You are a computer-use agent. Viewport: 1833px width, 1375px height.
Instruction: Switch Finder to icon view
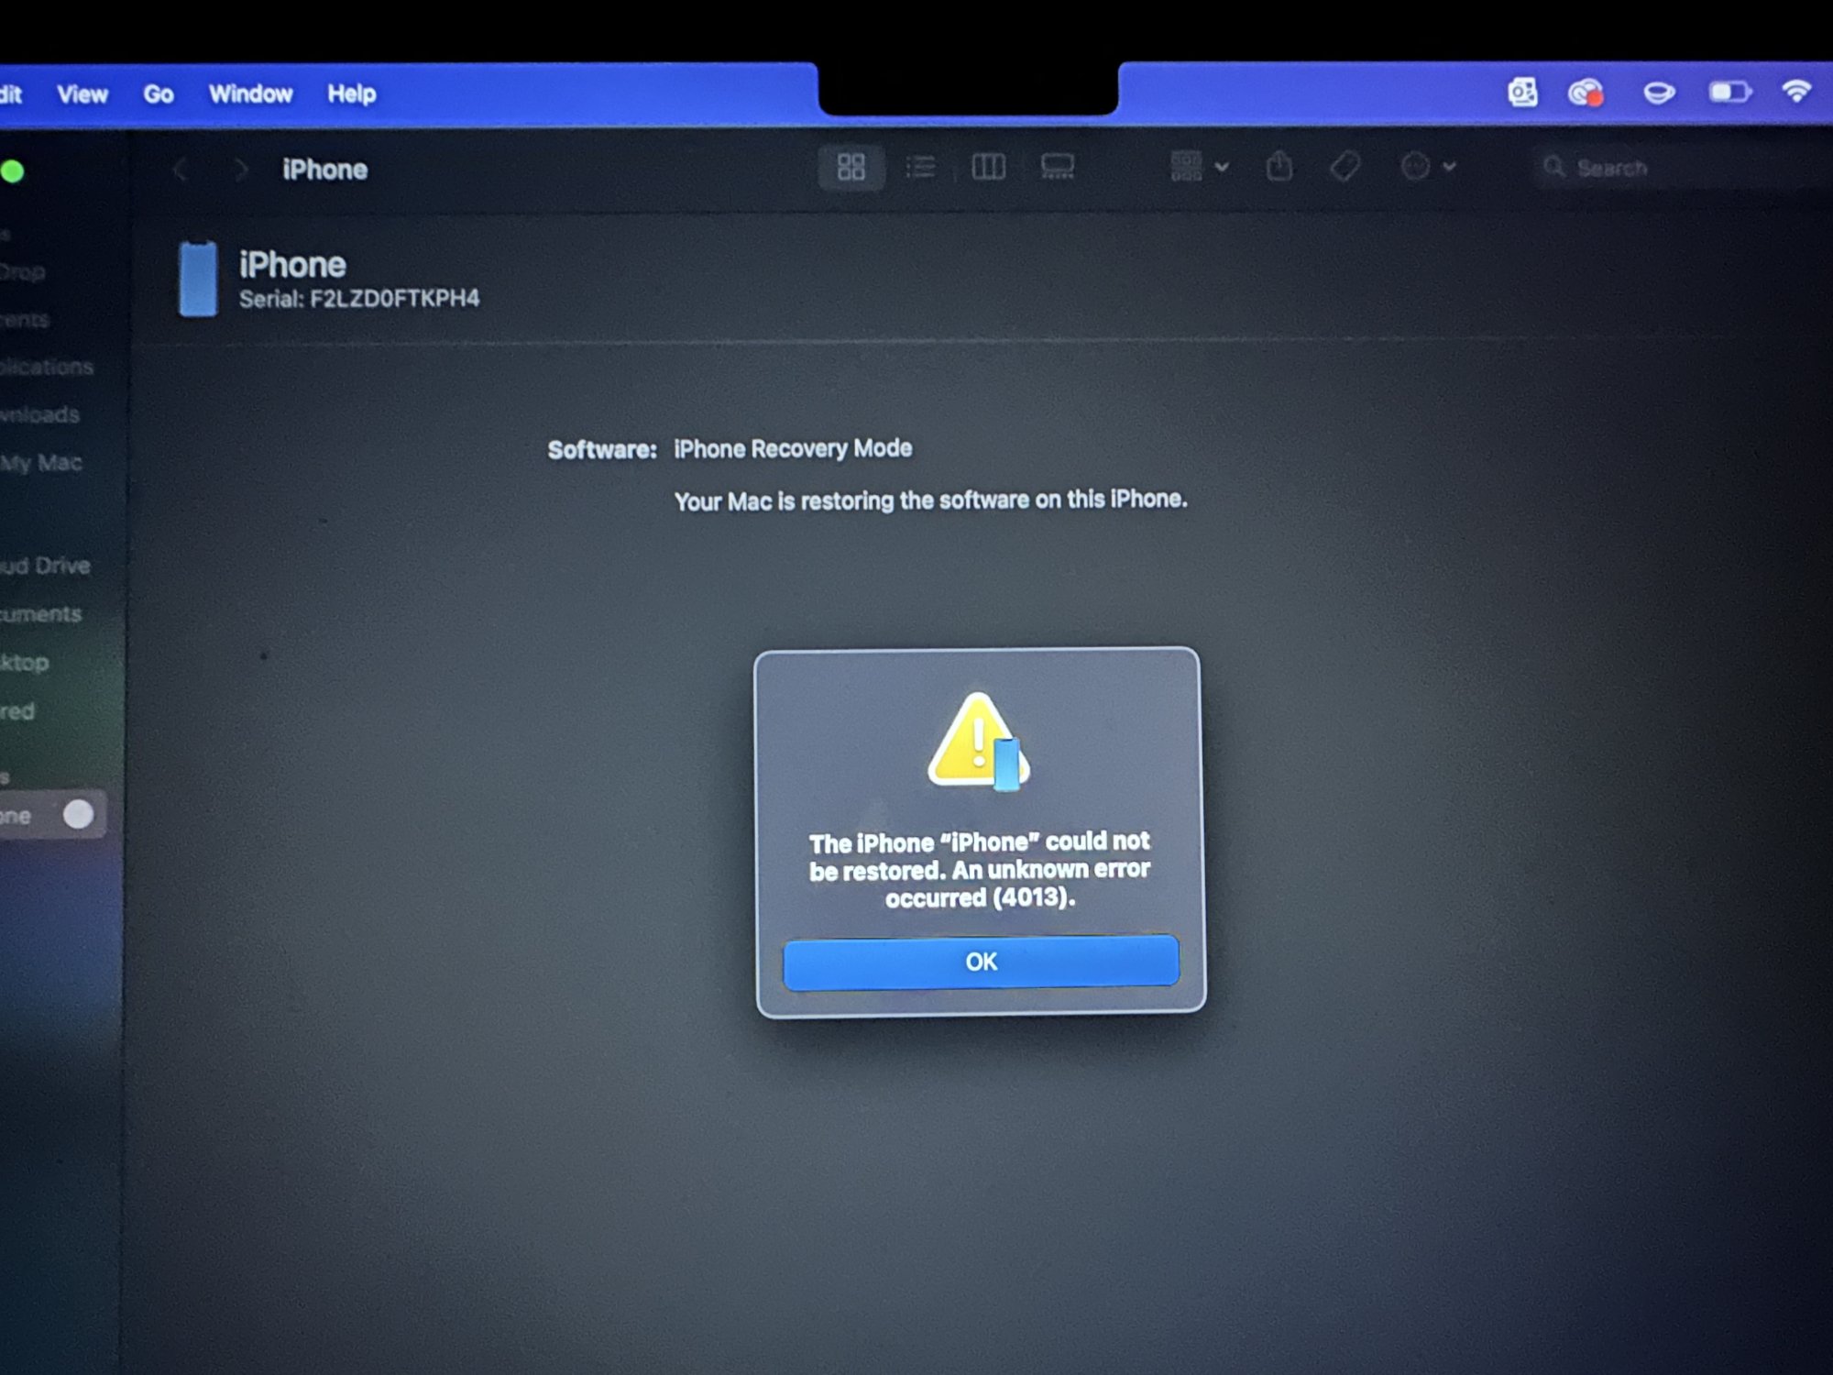click(851, 167)
